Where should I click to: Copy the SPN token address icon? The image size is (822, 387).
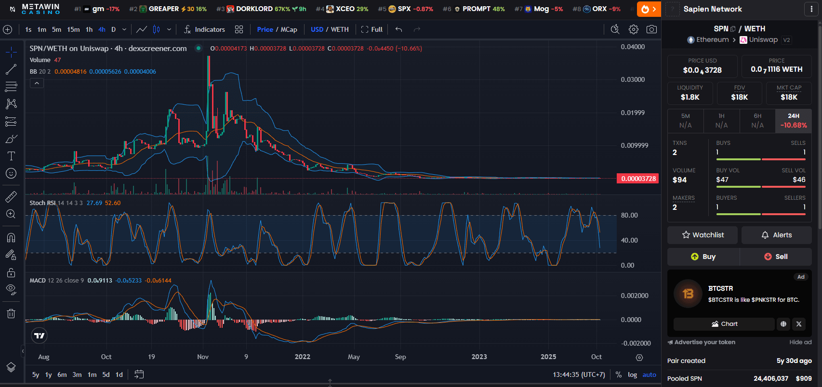[x=733, y=29]
